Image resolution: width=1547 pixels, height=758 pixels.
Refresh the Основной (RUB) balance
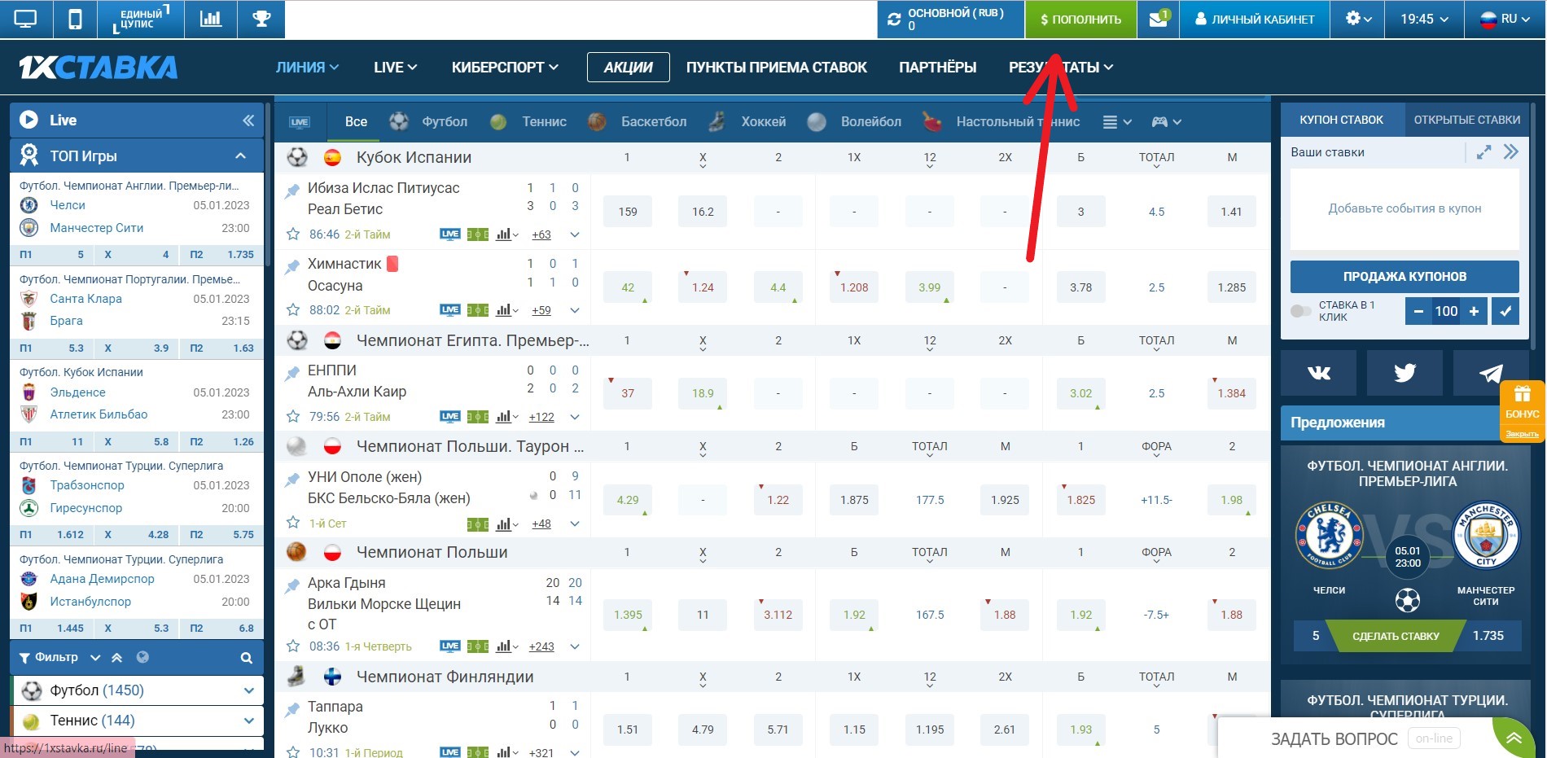pyautogui.click(x=894, y=19)
